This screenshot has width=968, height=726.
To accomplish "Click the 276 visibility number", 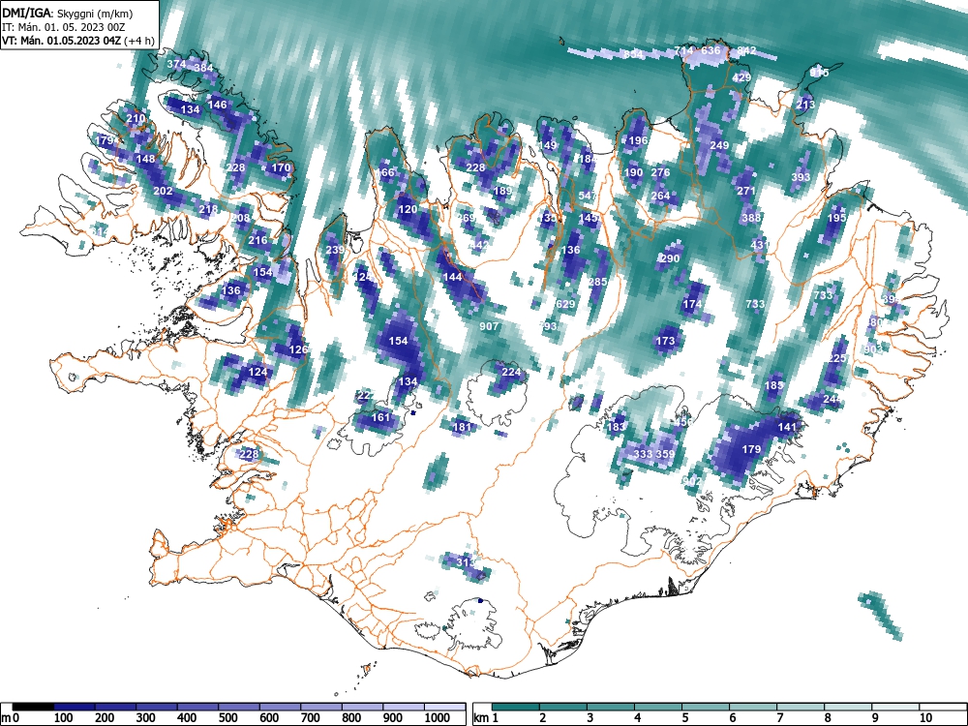I will [660, 172].
